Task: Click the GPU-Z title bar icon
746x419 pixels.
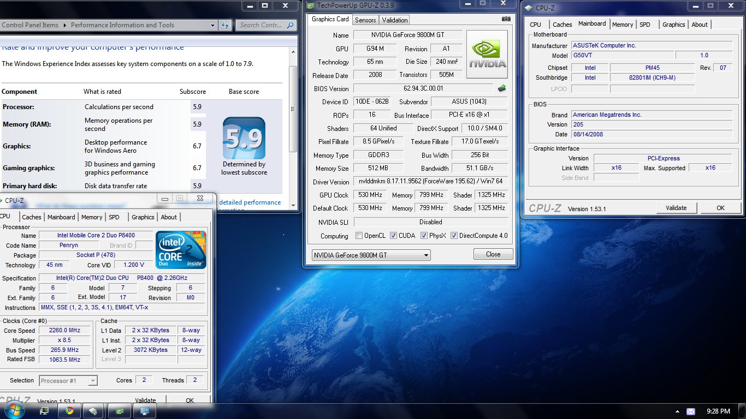Action: pyautogui.click(x=311, y=5)
